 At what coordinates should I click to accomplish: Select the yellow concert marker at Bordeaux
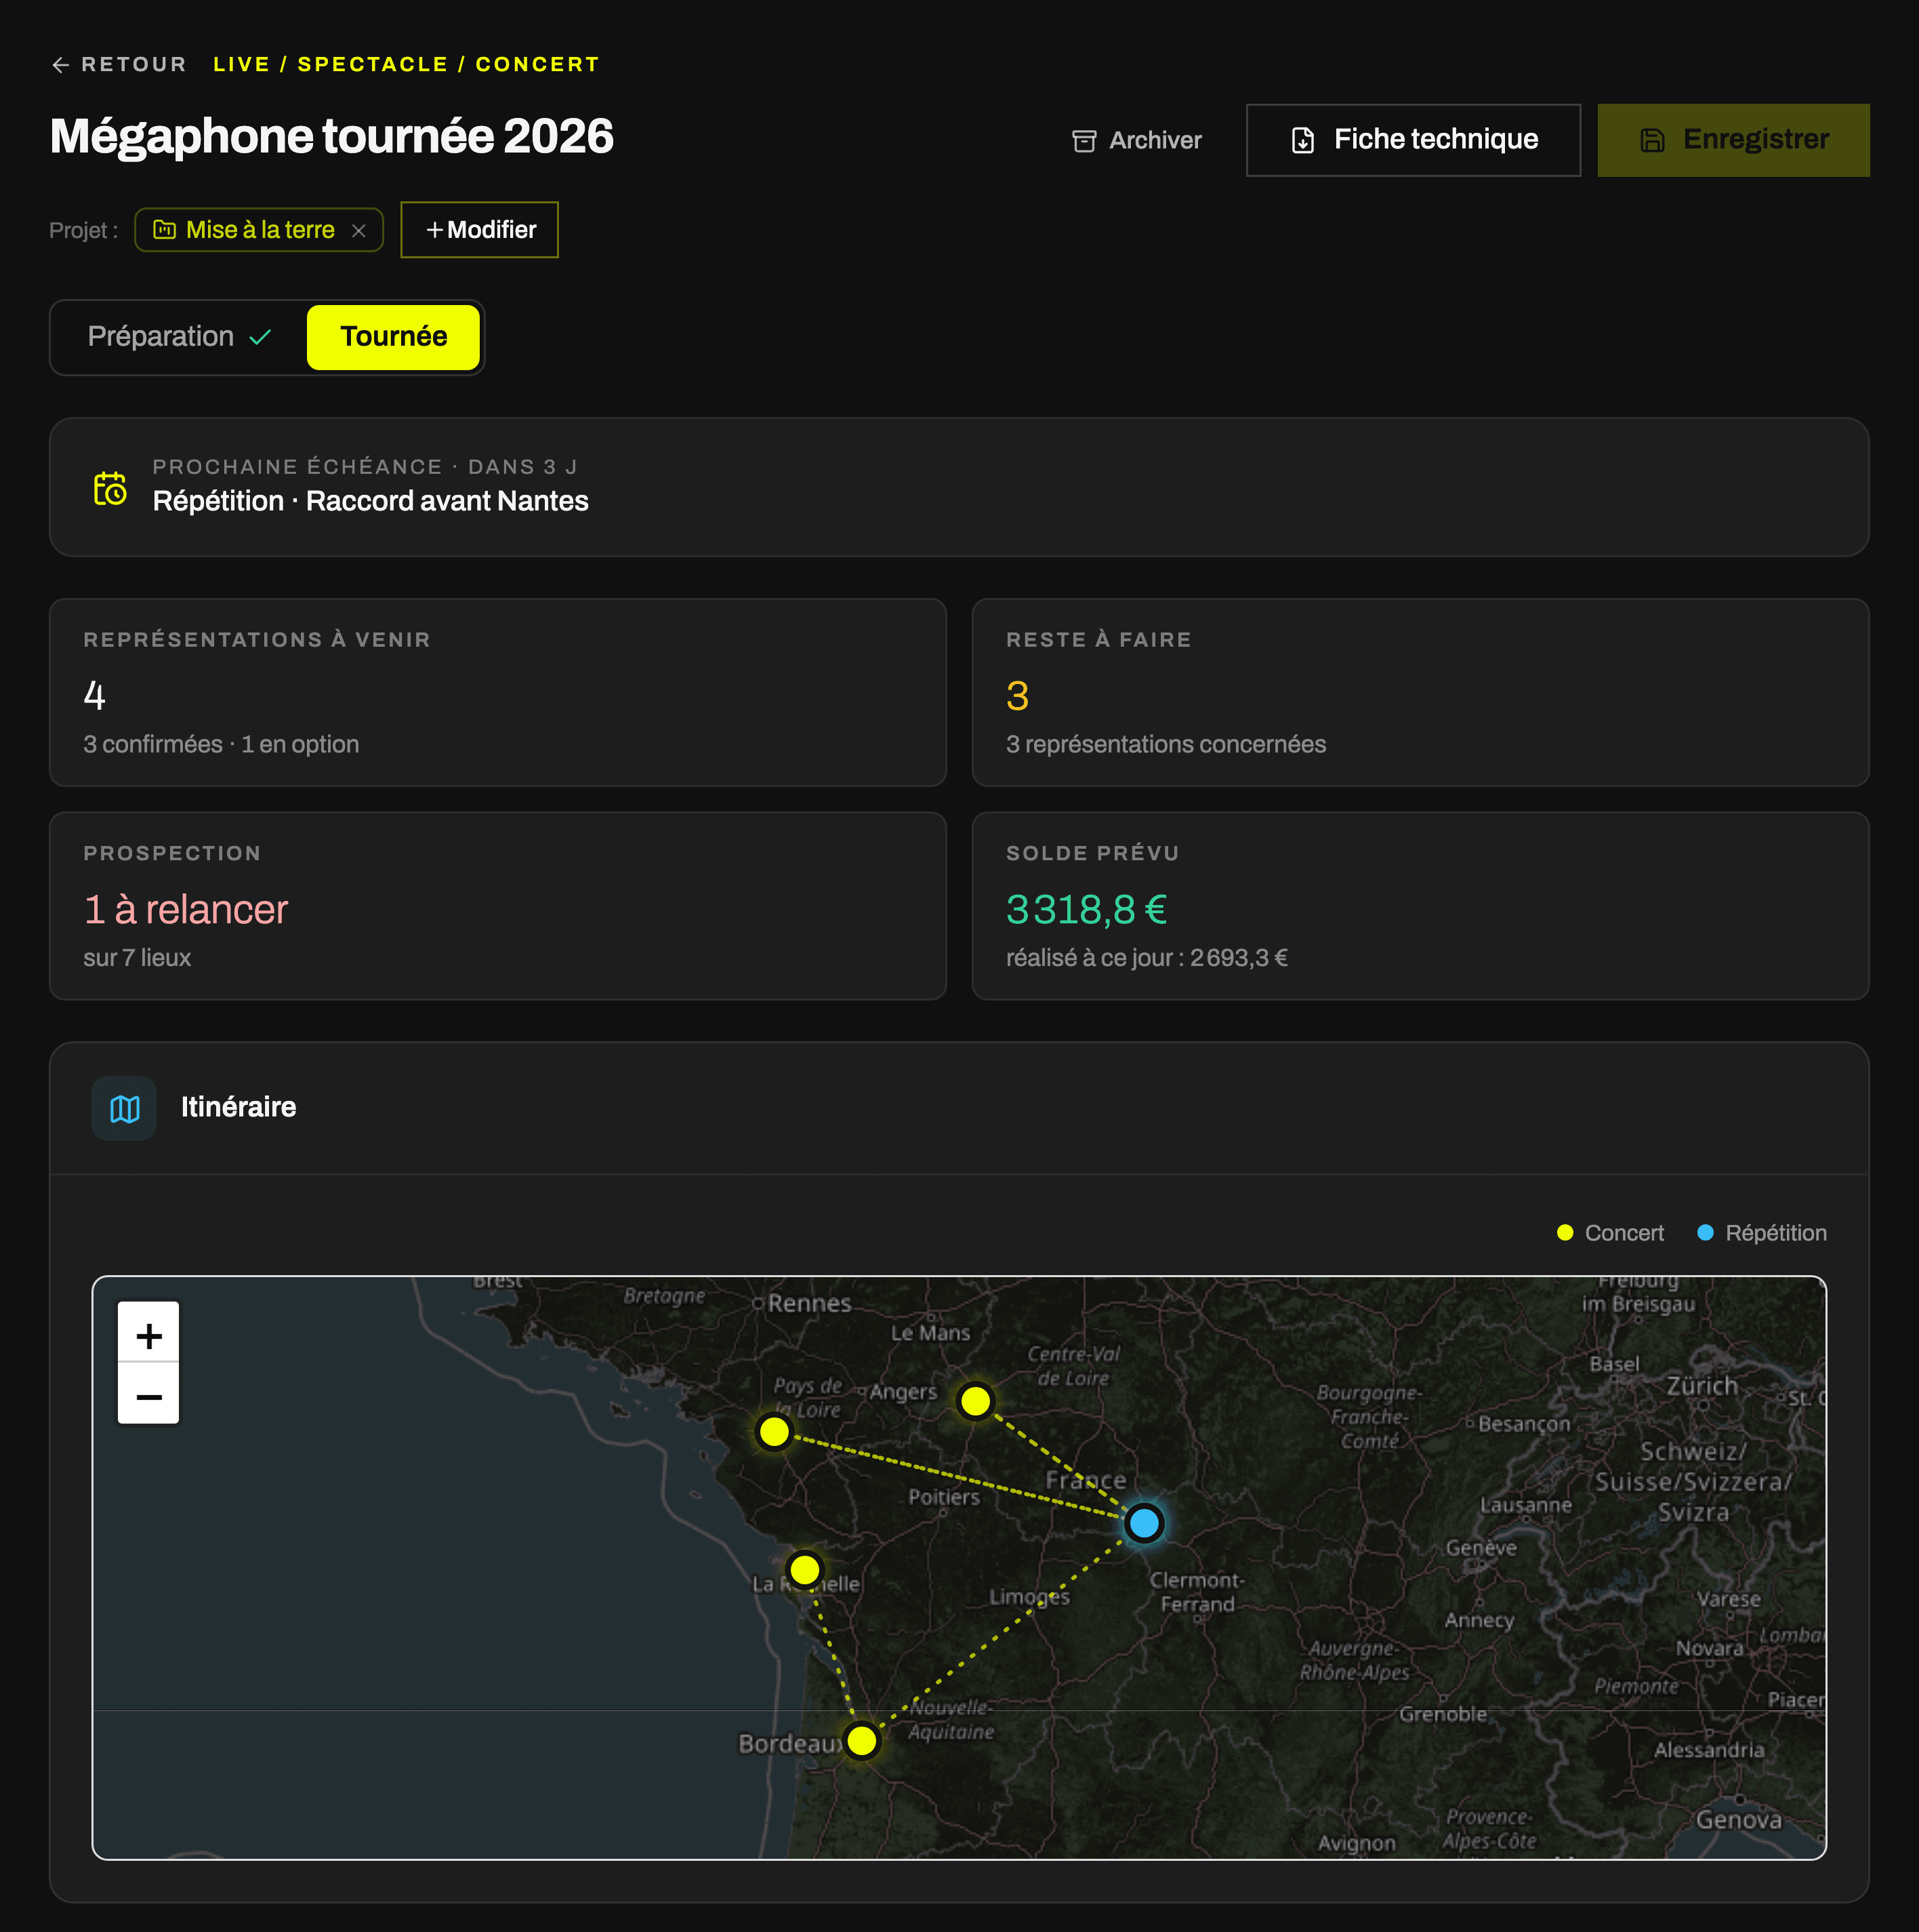[x=861, y=1741]
